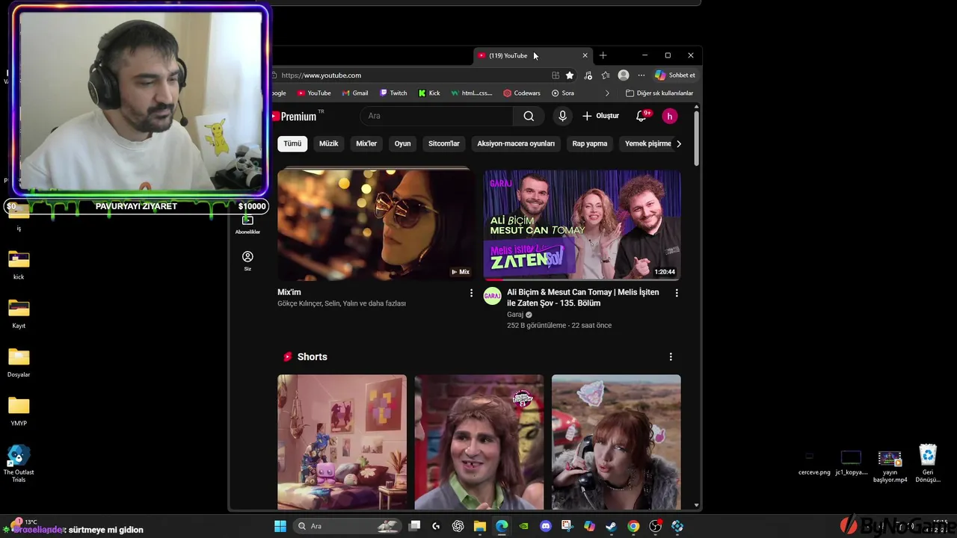The width and height of the screenshot is (957, 538).
Task: Open options menu for Mix'im
Action: click(x=471, y=293)
